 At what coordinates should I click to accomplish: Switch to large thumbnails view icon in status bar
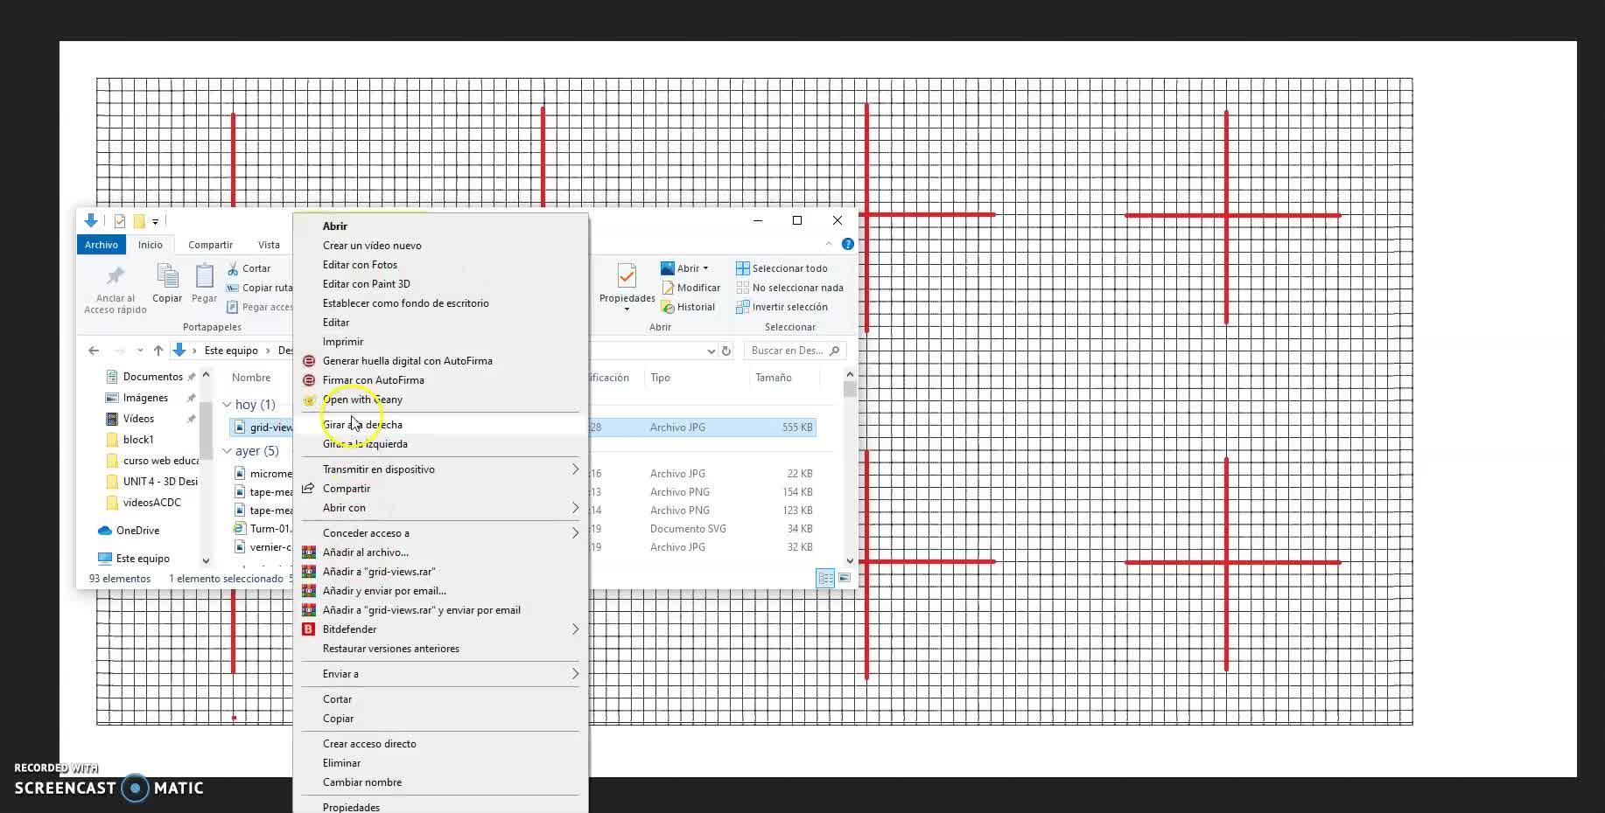(845, 579)
